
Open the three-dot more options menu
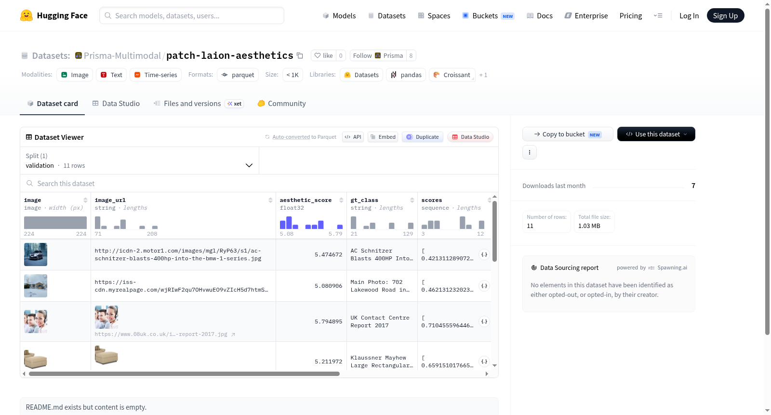click(x=530, y=152)
